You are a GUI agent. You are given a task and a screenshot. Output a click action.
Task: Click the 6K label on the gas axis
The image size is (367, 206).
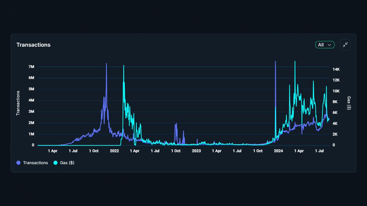click(335, 113)
